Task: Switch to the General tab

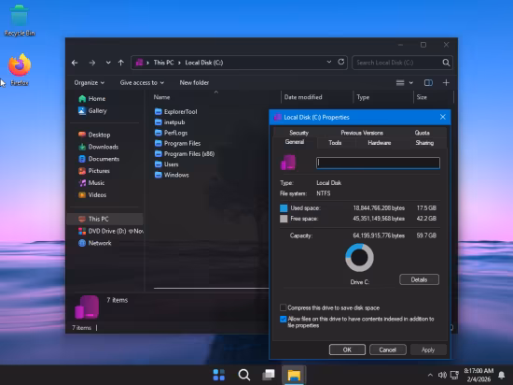Action: point(295,142)
